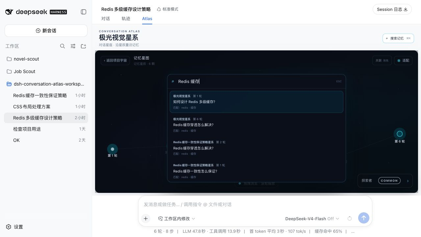The width and height of the screenshot is (421, 237).
Task: Expand the Job Scout workspace
Action: pyautogui.click(x=46, y=71)
